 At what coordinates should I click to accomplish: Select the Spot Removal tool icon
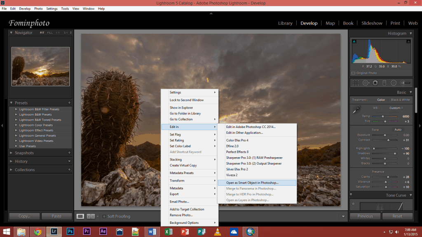pos(366,83)
